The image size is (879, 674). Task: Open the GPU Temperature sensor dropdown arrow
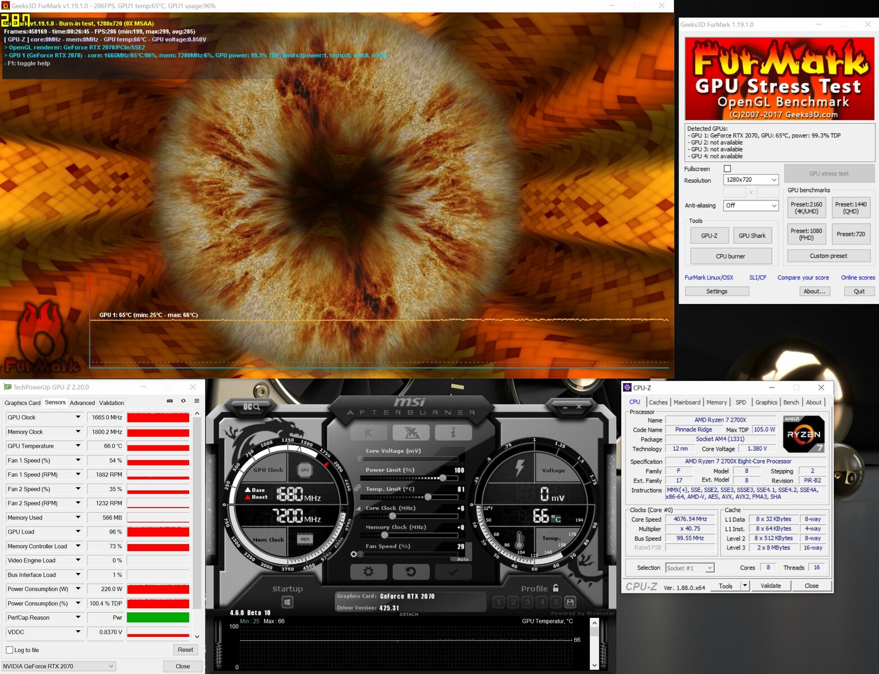(78, 446)
